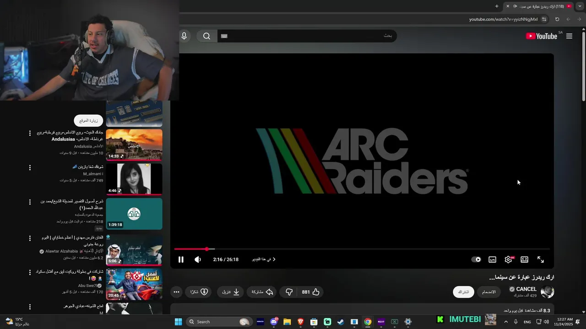The height and width of the screenshot is (329, 586).
Task: Show hidden system tray icons chevron
Action: 506,322
